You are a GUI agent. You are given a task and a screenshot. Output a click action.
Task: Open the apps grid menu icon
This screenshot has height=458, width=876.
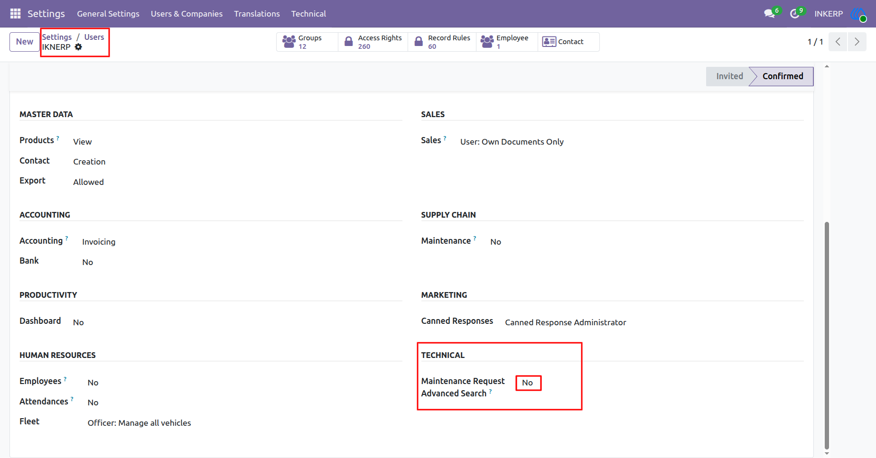(15, 14)
